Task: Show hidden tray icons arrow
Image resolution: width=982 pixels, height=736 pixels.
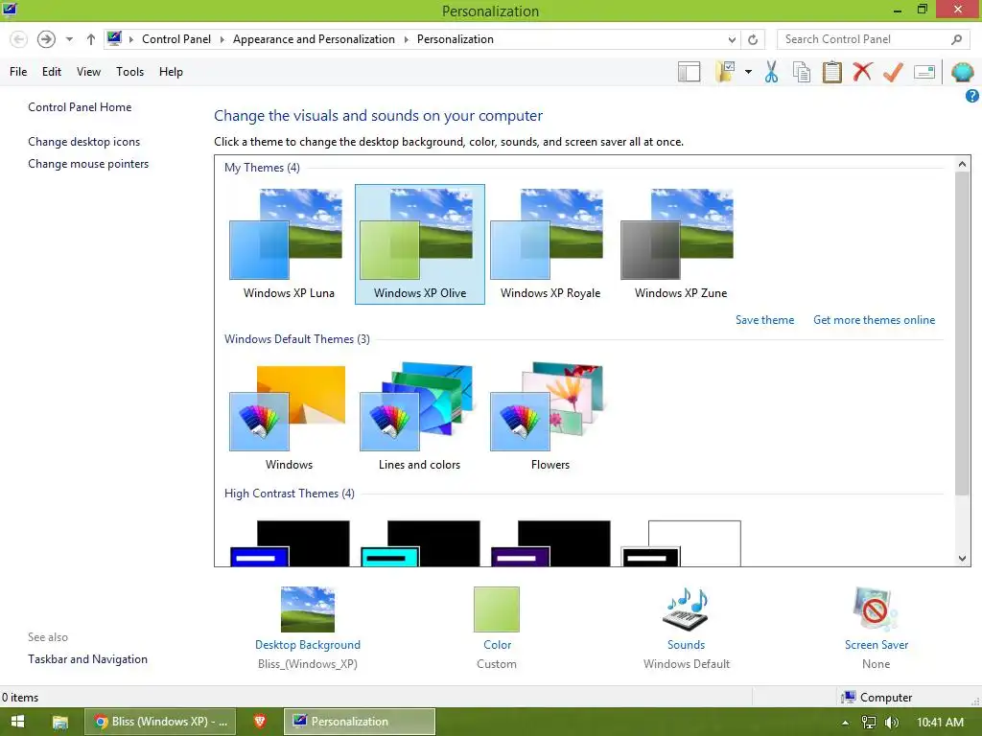Action: pyautogui.click(x=846, y=723)
